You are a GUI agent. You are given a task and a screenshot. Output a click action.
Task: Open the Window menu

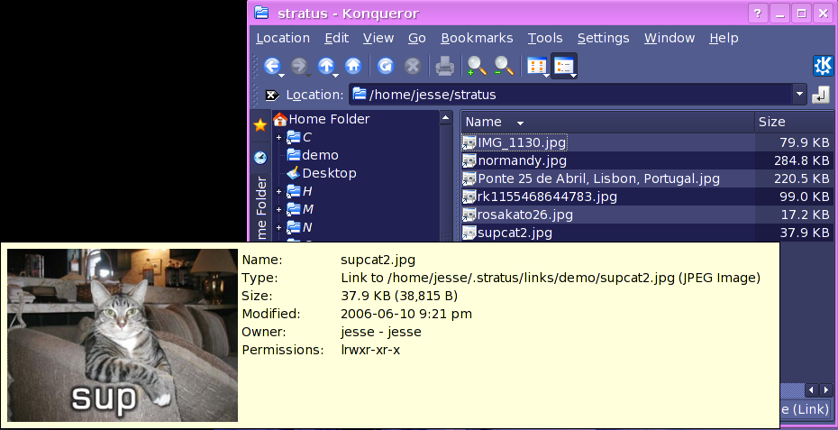(669, 38)
